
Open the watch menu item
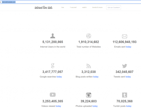(x=84, y=7)
